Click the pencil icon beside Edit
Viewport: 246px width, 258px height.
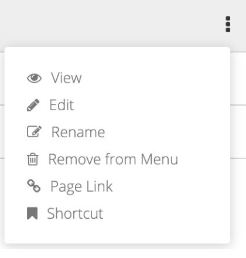tap(33, 105)
